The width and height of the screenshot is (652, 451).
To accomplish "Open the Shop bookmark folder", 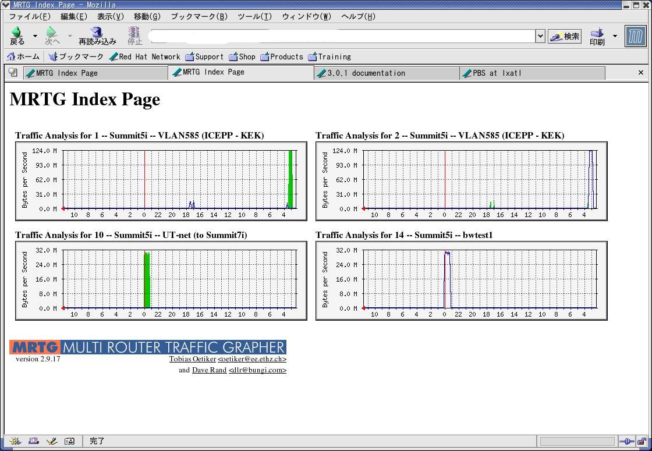I will (242, 56).
